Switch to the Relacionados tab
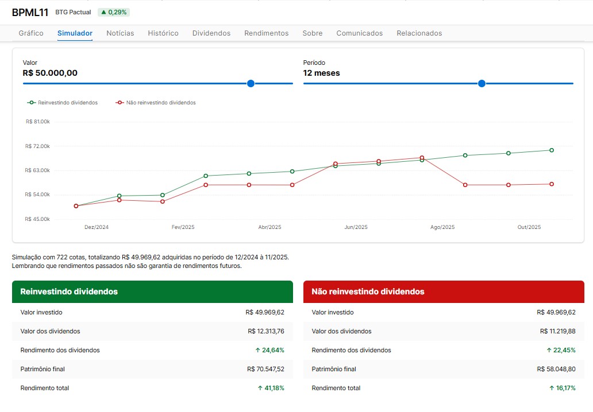This screenshot has height=412, width=593. [x=419, y=33]
